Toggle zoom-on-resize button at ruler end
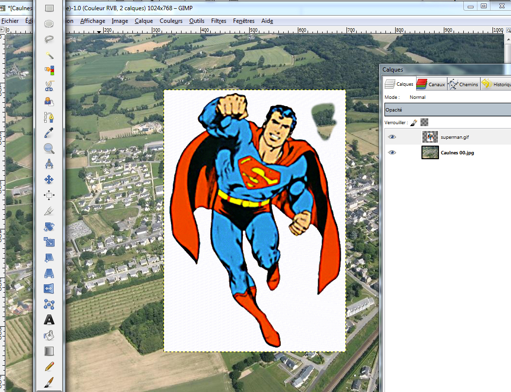This screenshot has width=511, height=392. tap(508, 30)
